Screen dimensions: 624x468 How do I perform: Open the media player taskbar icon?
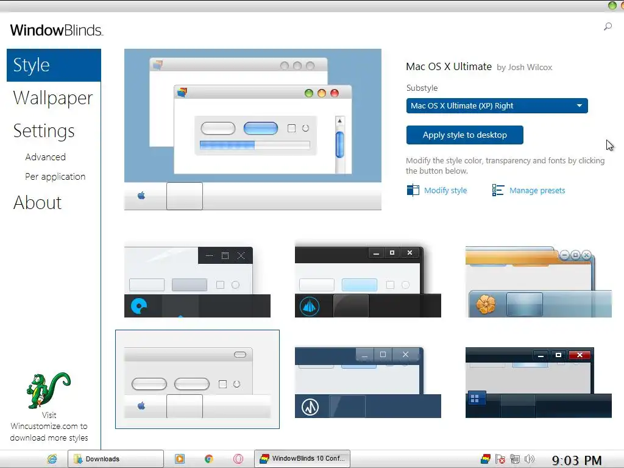click(x=180, y=459)
